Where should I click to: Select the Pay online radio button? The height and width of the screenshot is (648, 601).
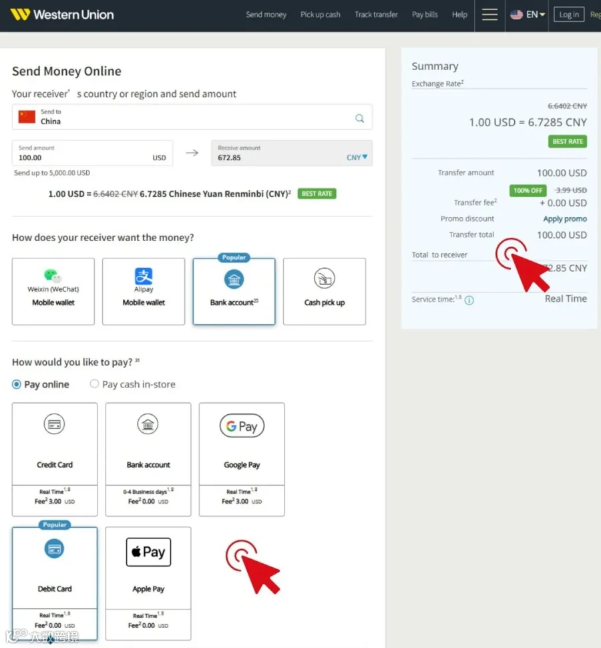(17, 384)
